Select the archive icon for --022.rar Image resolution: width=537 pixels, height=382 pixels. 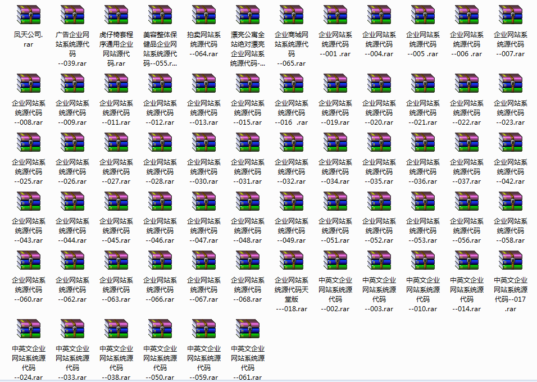tap(467, 83)
